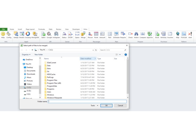Click the Compare icon

click(x=143, y=34)
